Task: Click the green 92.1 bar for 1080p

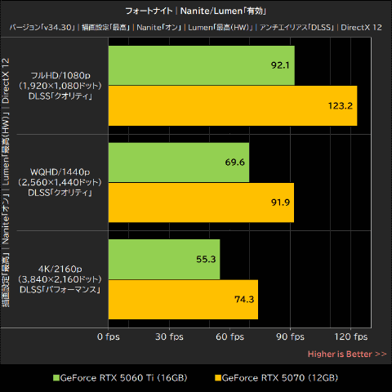Action: (202, 65)
